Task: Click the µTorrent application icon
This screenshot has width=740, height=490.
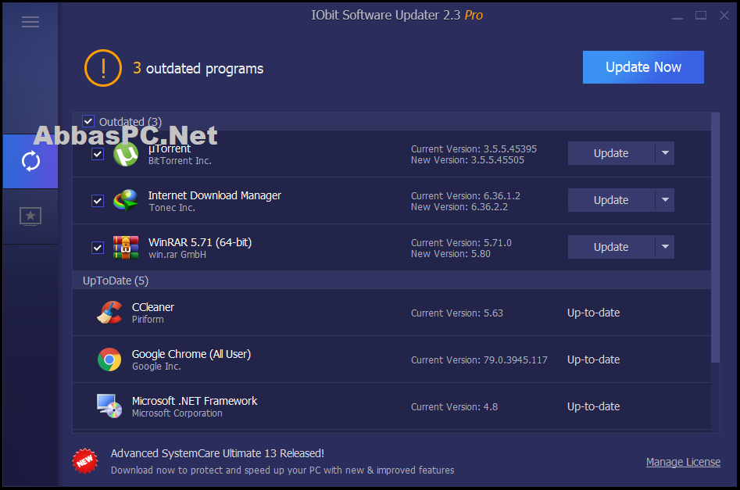Action: tap(126, 154)
